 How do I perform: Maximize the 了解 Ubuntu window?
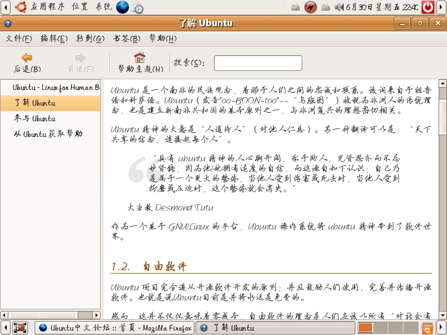click(420, 23)
